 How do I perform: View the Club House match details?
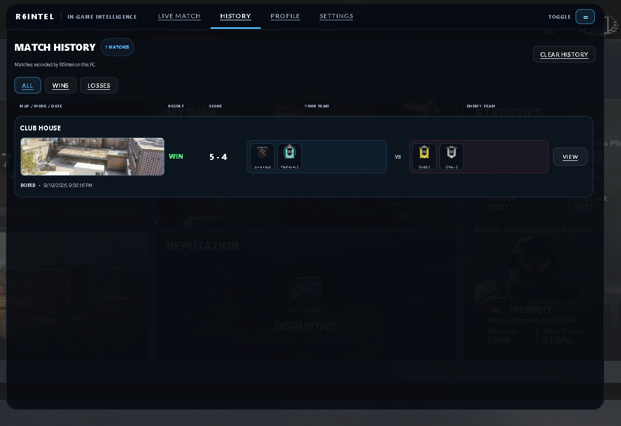pos(570,157)
